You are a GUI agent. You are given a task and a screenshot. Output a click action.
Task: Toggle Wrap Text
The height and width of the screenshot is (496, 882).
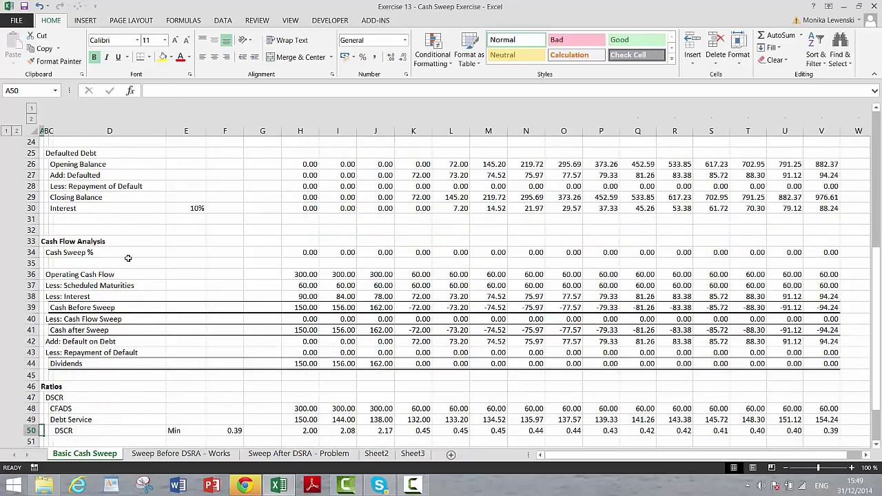point(287,41)
